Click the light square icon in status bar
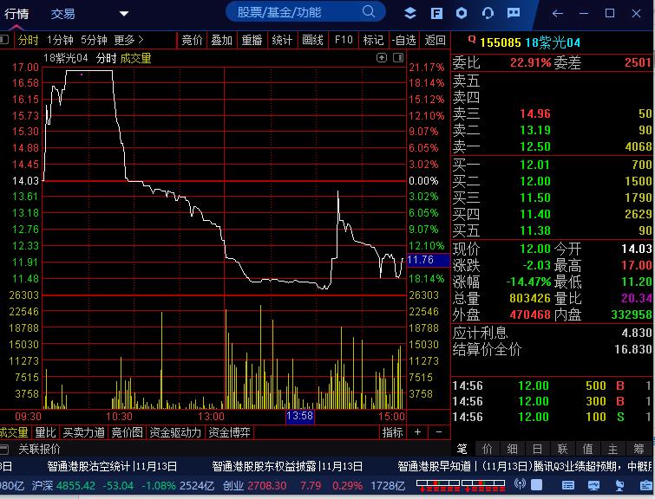This screenshot has width=655, height=499. 536,485
